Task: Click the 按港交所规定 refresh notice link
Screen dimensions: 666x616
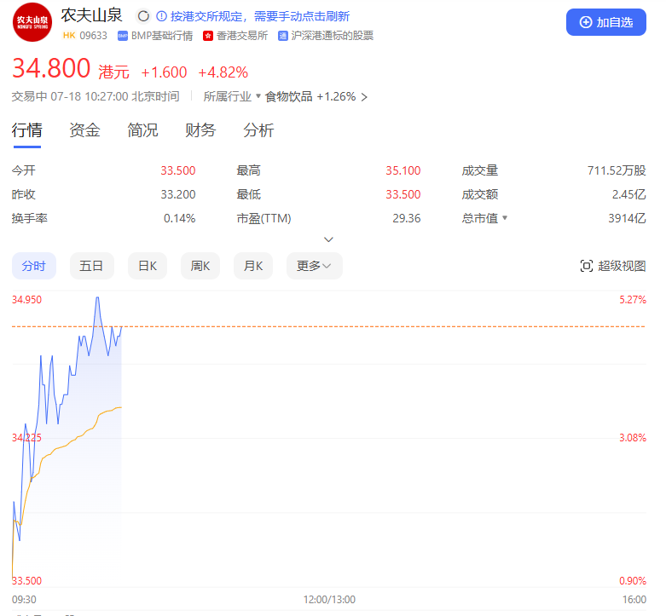Action: [x=259, y=16]
